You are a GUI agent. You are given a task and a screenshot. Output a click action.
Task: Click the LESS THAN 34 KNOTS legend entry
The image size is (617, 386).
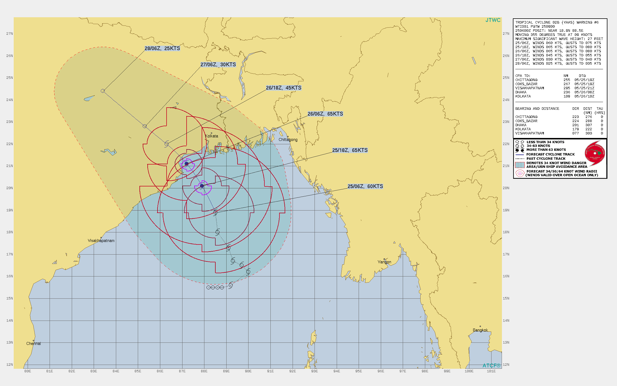pos(545,142)
